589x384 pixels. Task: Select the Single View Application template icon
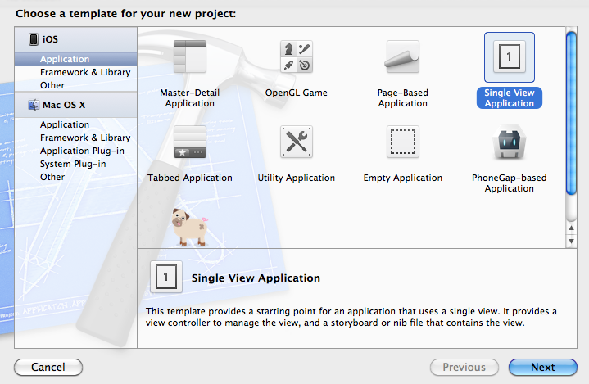510,57
